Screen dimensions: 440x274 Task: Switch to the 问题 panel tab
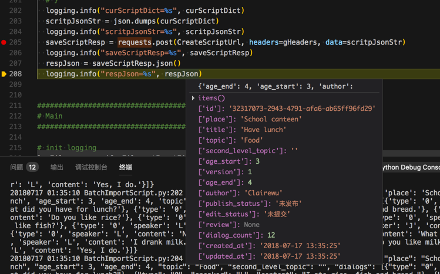pyautogui.click(x=16, y=167)
